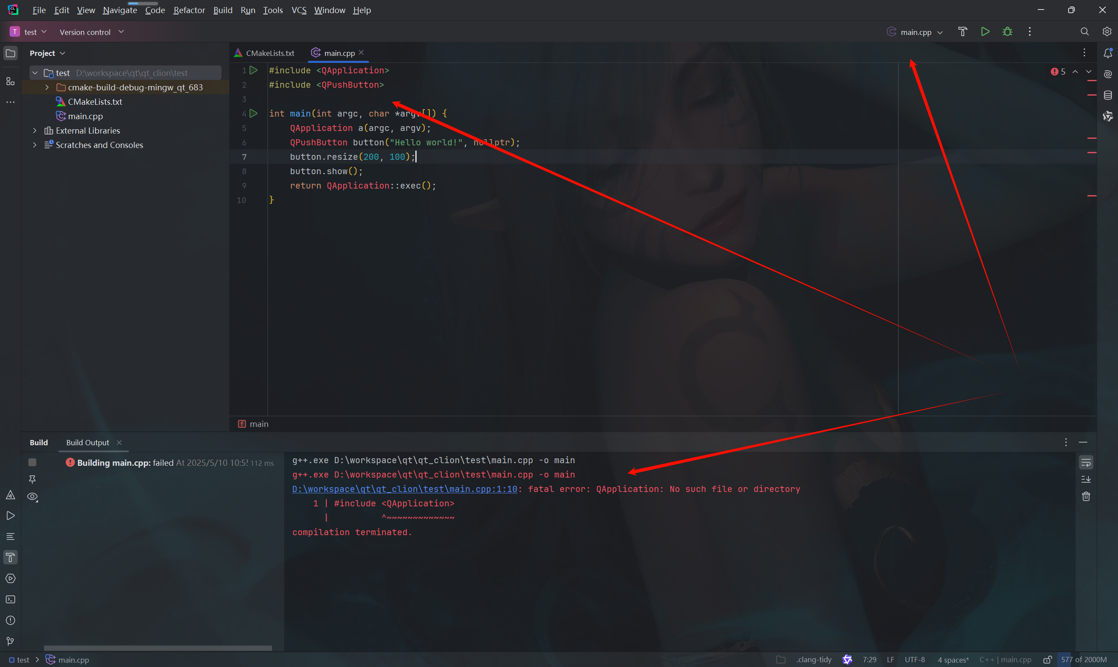Clear build output with trash icon
Screen dimensions: 1118x667
[1086, 496]
